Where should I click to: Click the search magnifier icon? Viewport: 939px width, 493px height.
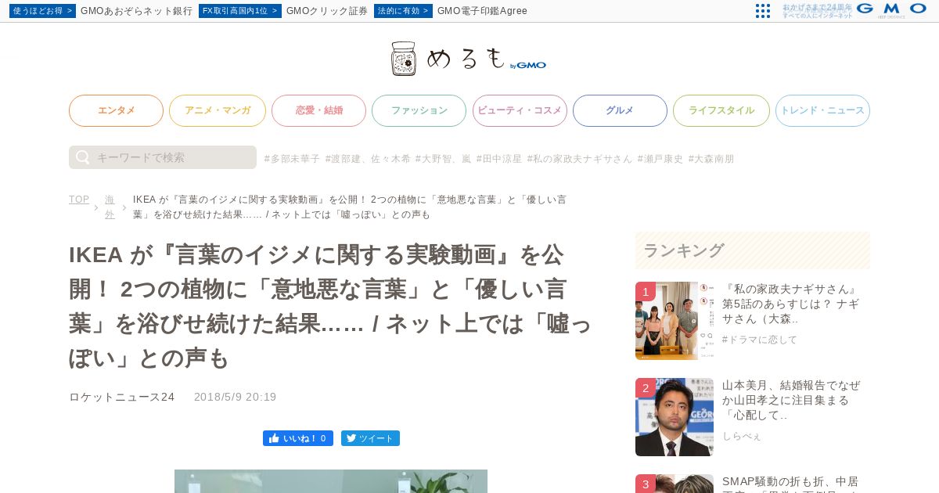click(x=83, y=157)
